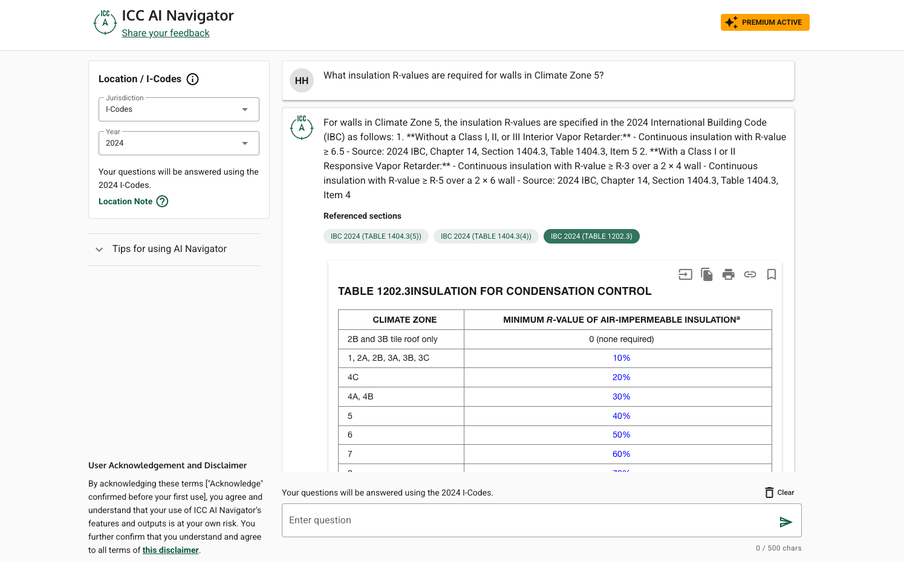Click the Table 1202.3 Insulation heading
Image resolution: width=904 pixels, height=562 pixels.
[x=495, y=291]
